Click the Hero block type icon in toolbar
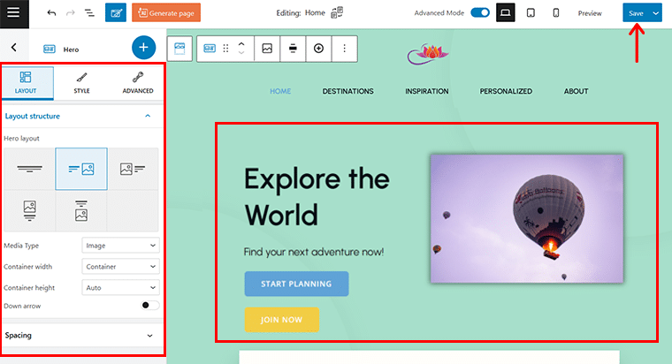Viewport: 672px width, 364px height. 210,49
